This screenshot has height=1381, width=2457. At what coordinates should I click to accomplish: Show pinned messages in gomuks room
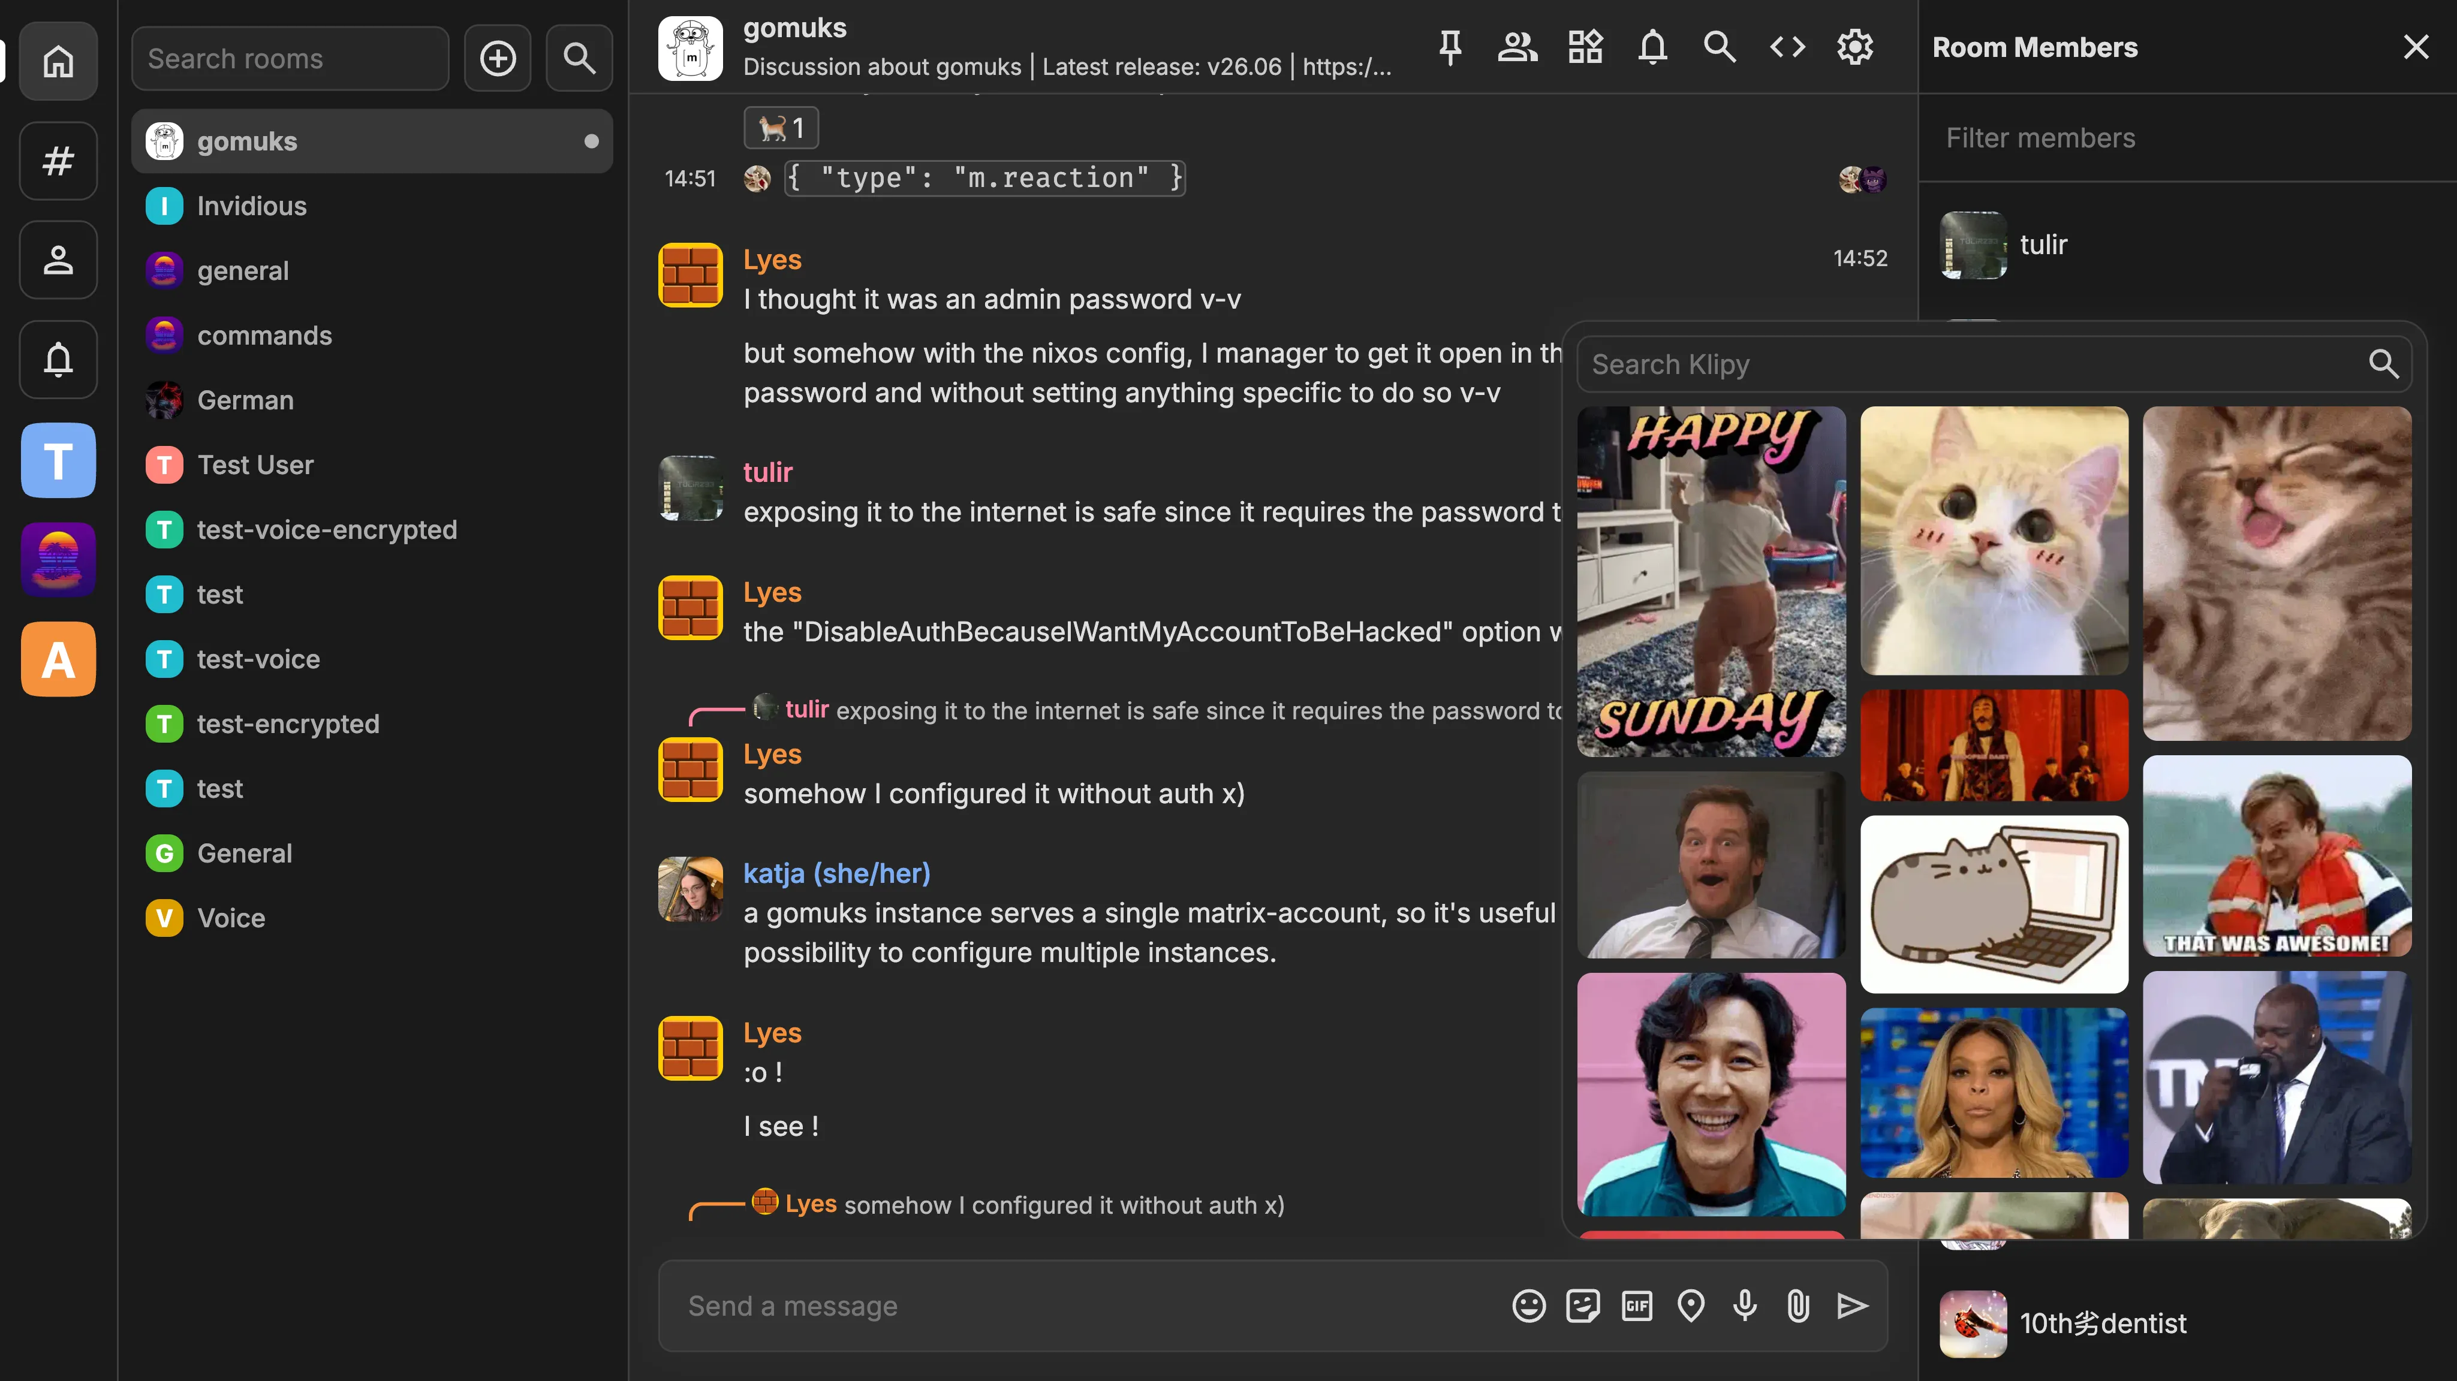(x=1450, y=47)
